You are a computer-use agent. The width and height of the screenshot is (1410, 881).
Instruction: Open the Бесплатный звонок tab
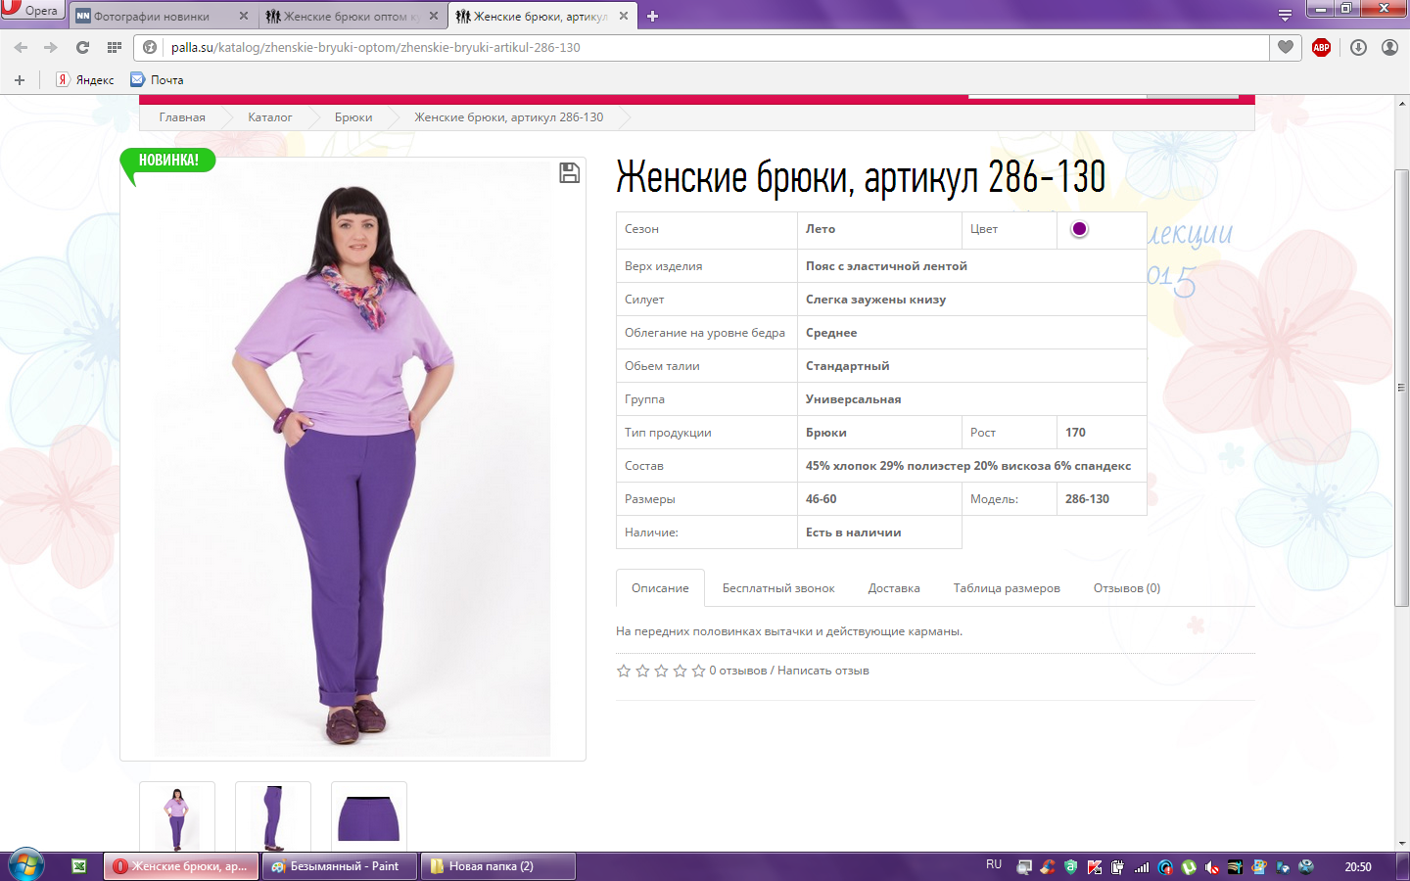coord(778,588)
